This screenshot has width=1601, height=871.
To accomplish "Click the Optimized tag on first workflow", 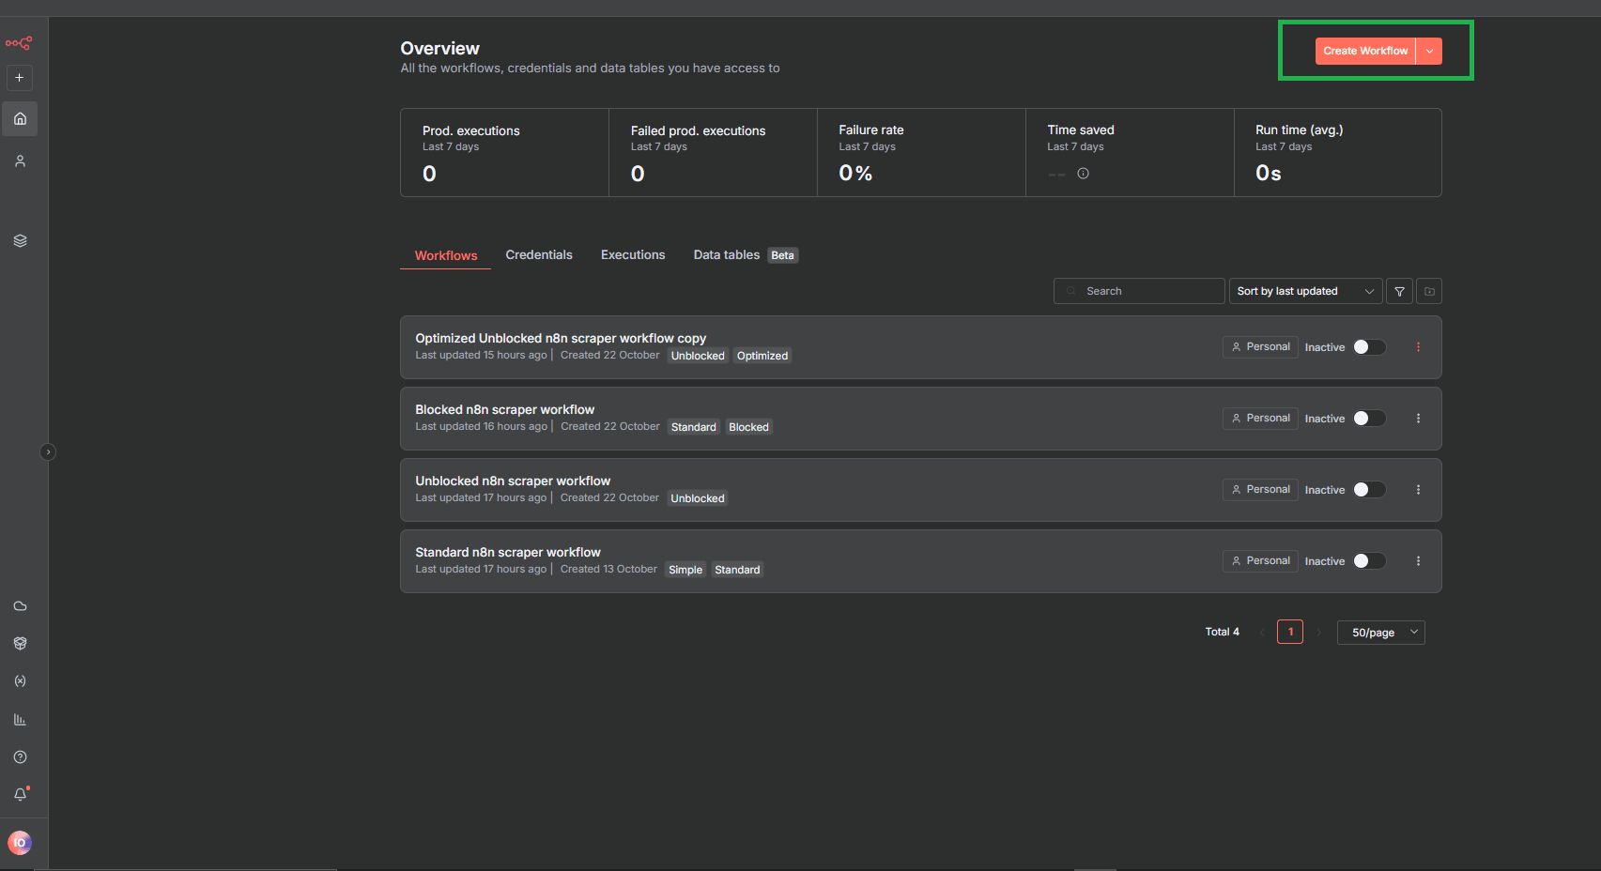I will click(762, 356).
